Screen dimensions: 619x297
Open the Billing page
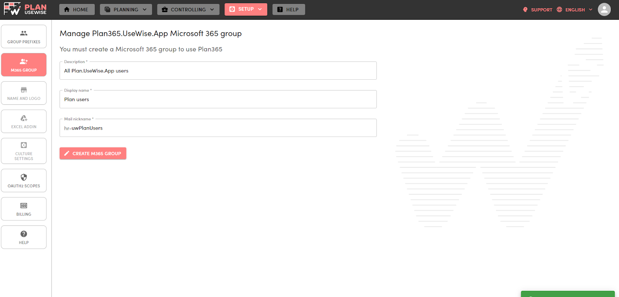coord(24,209)
